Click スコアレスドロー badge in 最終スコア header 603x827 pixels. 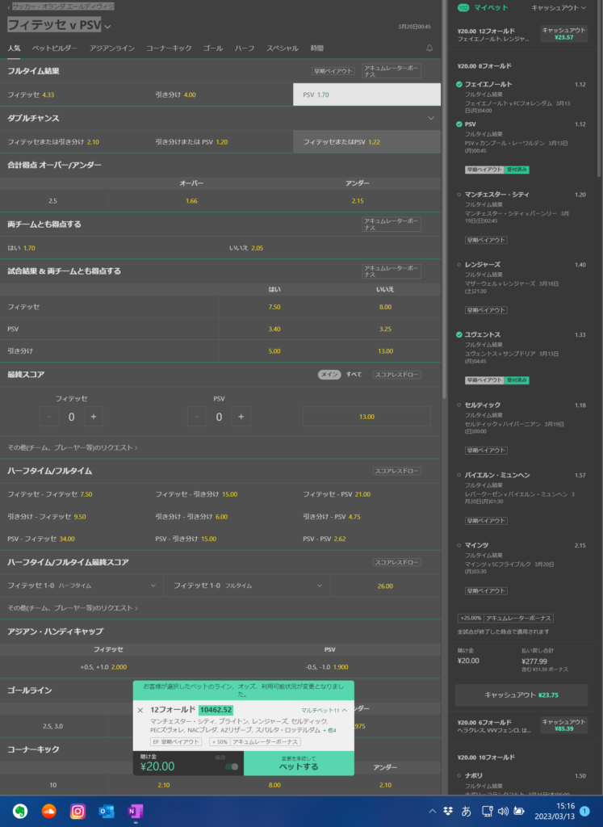(x=397, y=375)
